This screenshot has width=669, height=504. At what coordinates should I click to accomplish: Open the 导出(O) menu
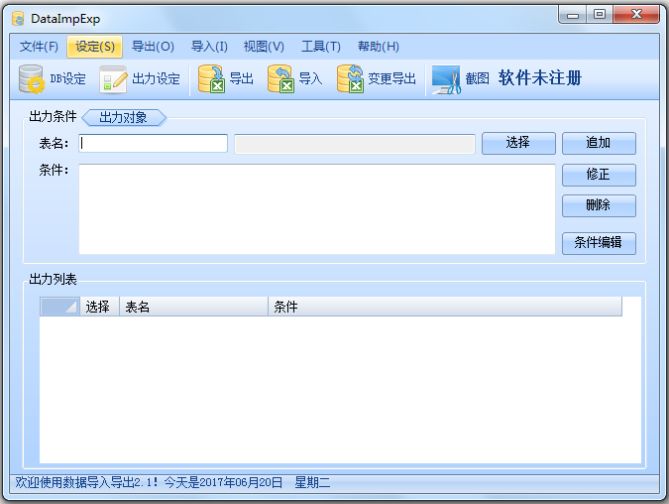pos(153,46)
